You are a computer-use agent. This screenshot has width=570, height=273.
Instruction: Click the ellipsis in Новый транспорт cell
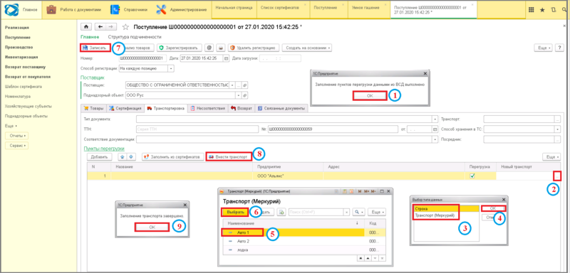pyautogui.click(x=558, y=176)
